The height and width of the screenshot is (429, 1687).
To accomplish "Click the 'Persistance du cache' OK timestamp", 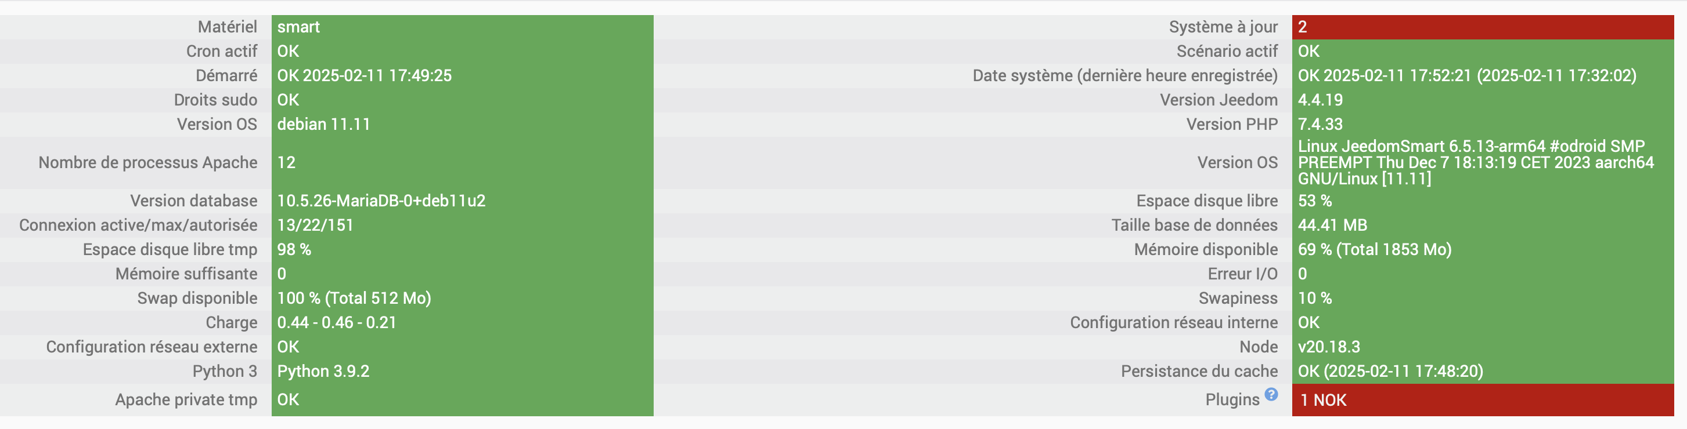I will (1390, 372).
